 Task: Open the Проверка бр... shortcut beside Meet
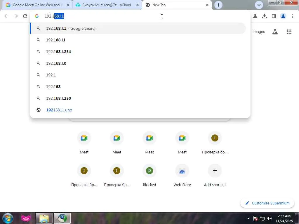(215, 143)
